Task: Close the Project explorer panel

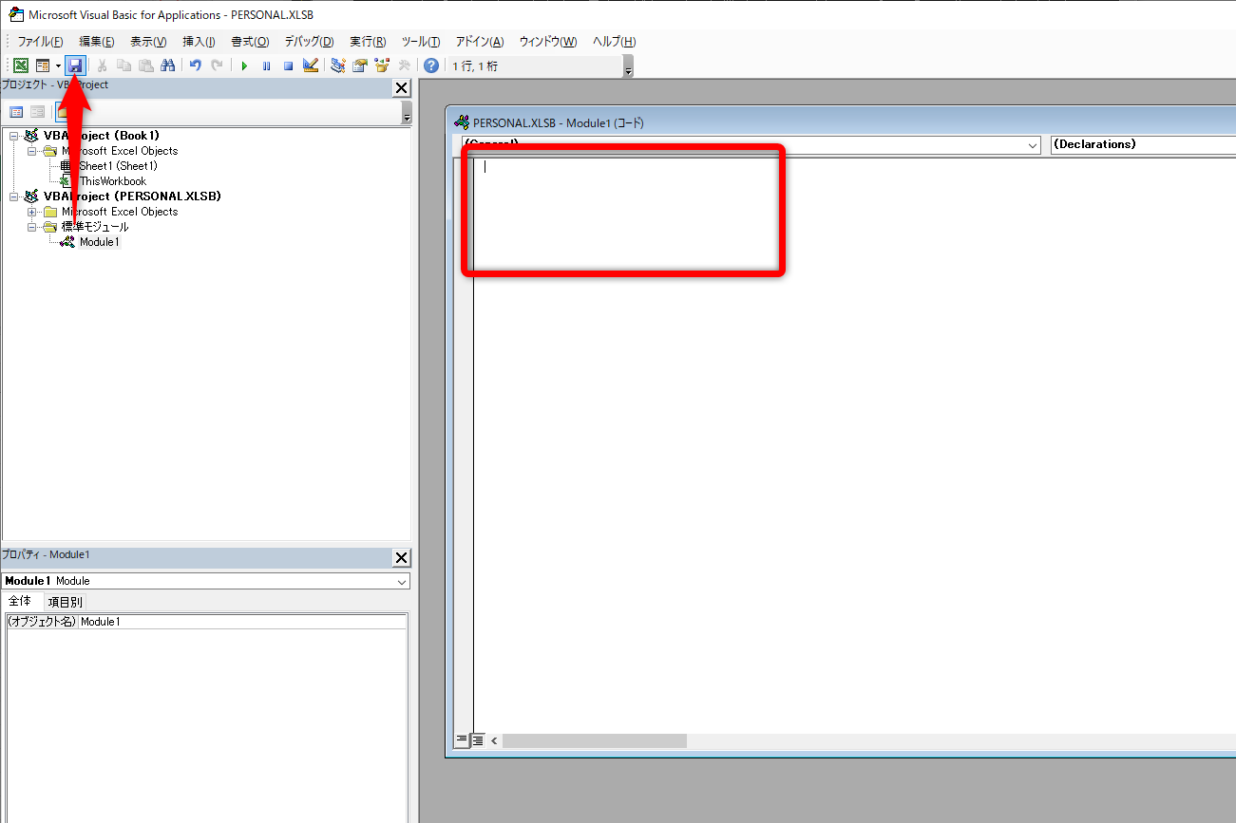Action: point(401,88)
